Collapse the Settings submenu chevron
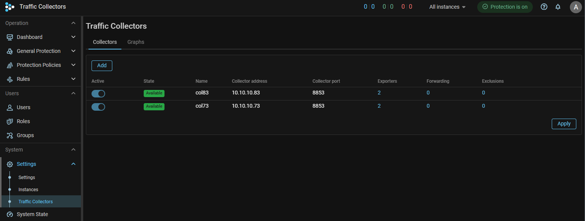The image size is (585, 221). click(x=73, y=164)
